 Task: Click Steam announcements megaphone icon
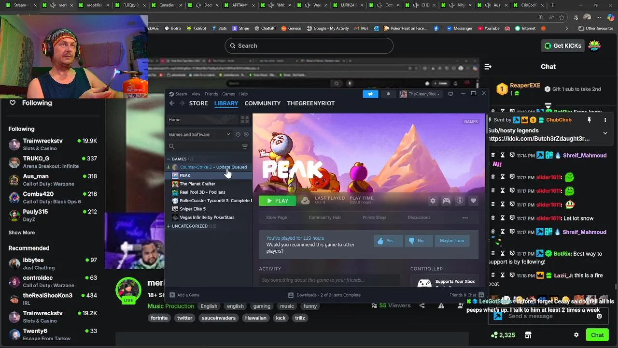[370, 94]
